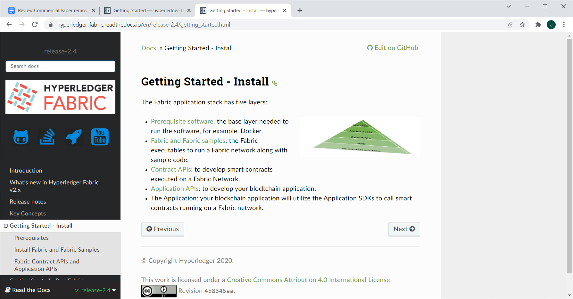The image size is (573, 299).
Task: Close the Review Commercial Paper tab
Action: coord(93,11)
